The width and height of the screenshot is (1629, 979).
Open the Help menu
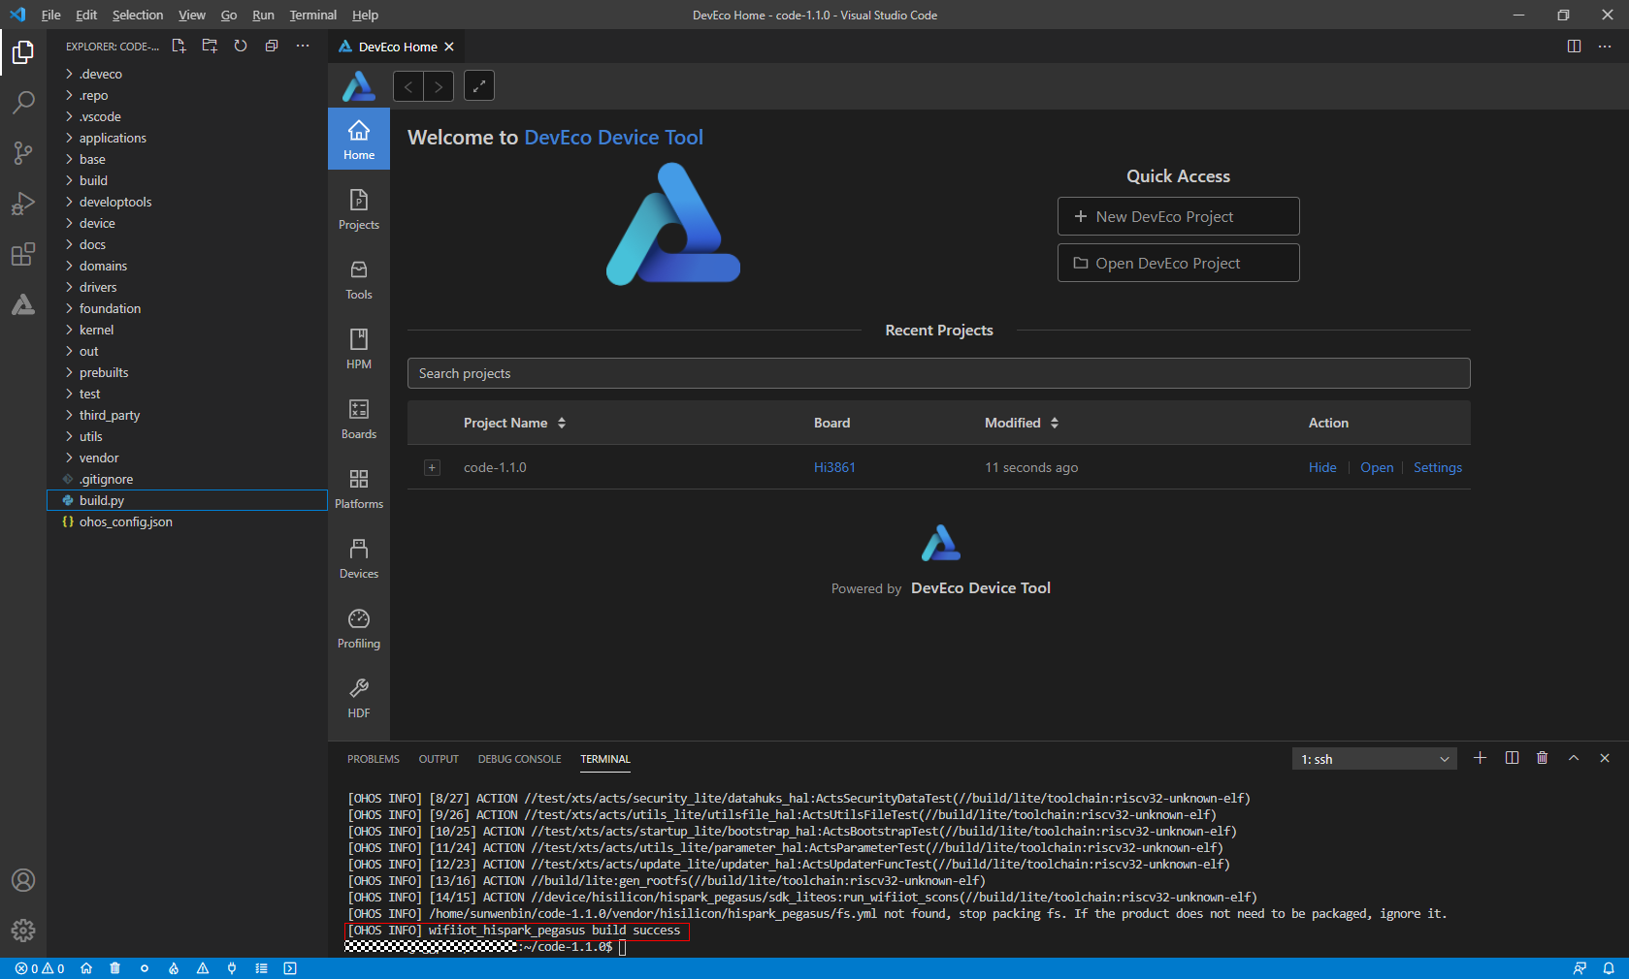[365, 15]
